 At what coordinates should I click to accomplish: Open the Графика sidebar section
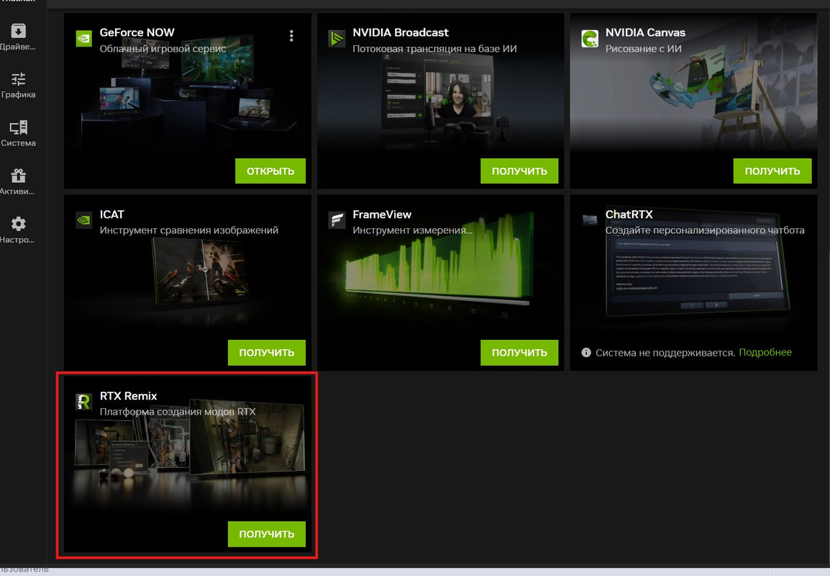(x=18, y=85)
